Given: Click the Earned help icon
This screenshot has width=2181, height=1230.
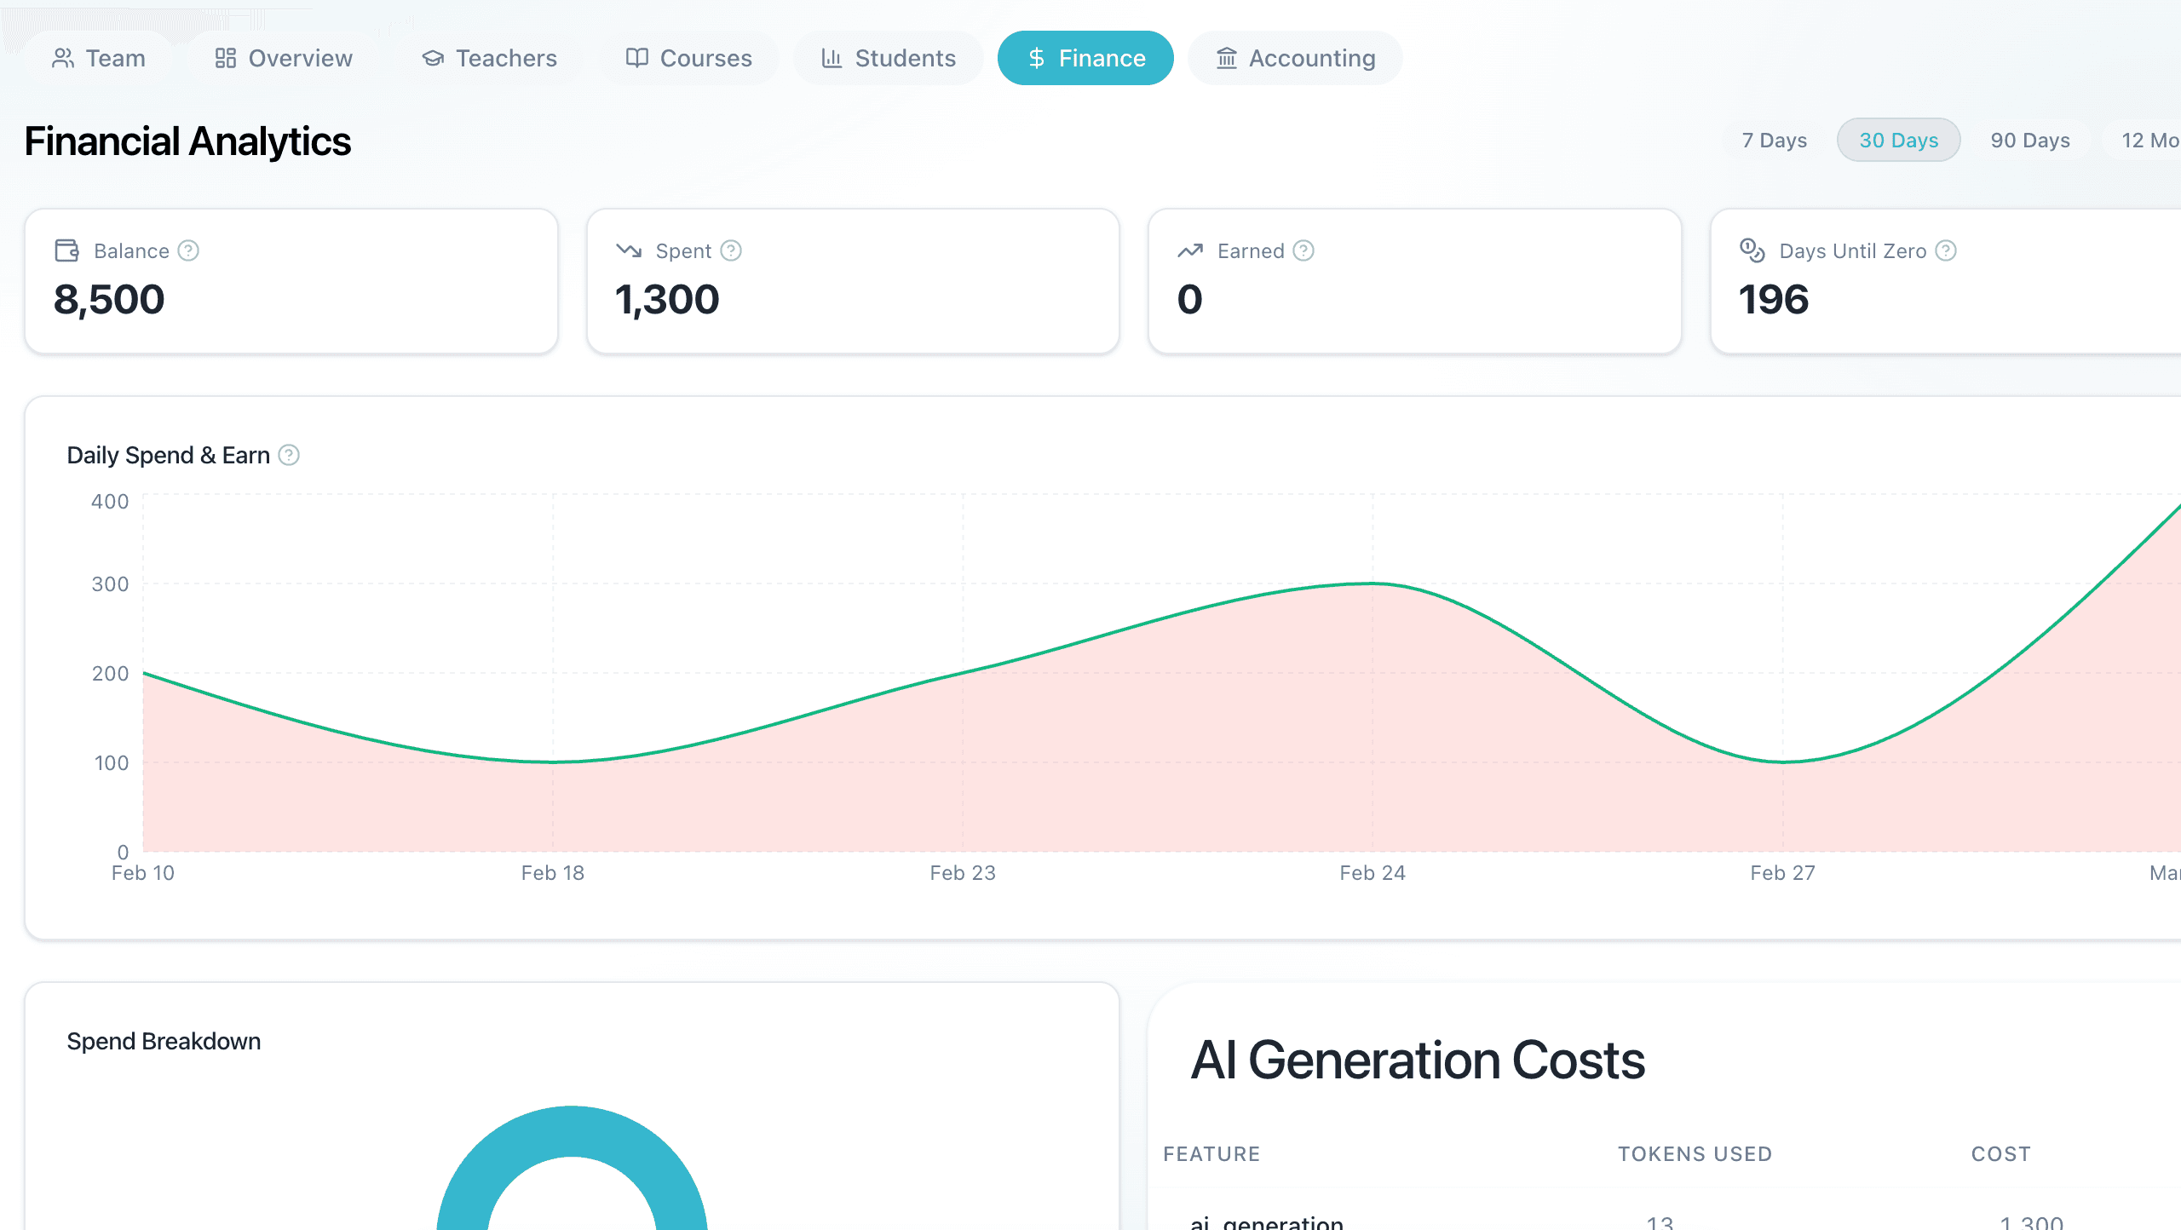Looking at the screenshot, I should point(1303,250).
